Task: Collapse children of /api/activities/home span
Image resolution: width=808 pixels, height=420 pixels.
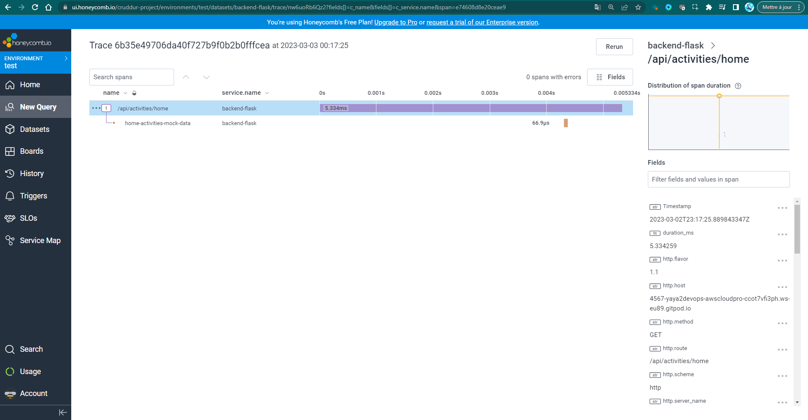Action: point(106,108)
